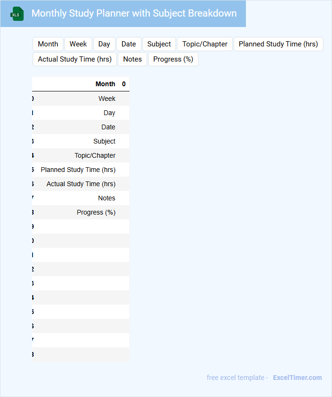Select the Subject tag button

pos(159,44)
